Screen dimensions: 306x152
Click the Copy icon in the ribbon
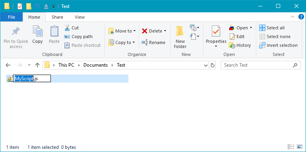click(x=37, y=31)
